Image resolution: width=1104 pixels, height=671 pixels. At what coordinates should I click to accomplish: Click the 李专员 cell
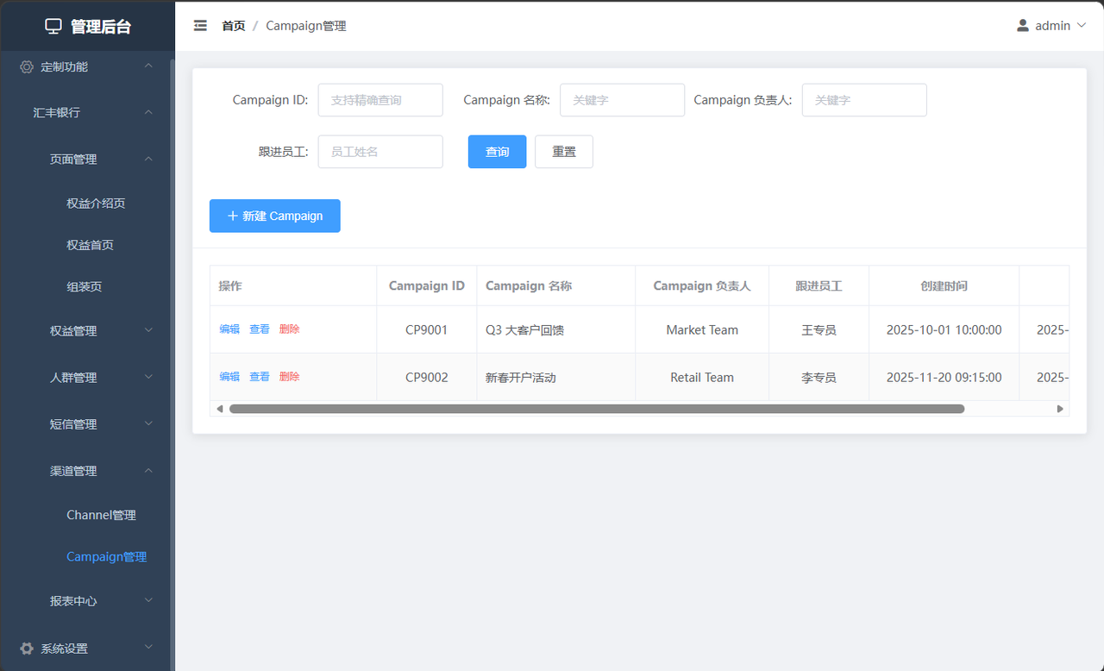click(819, 377)
